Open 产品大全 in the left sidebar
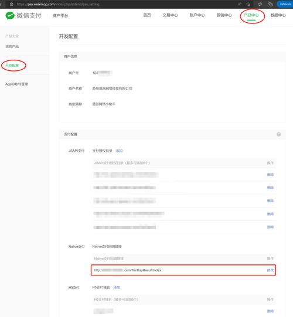This screenshot has width=293, height=317. coord(12,36)
